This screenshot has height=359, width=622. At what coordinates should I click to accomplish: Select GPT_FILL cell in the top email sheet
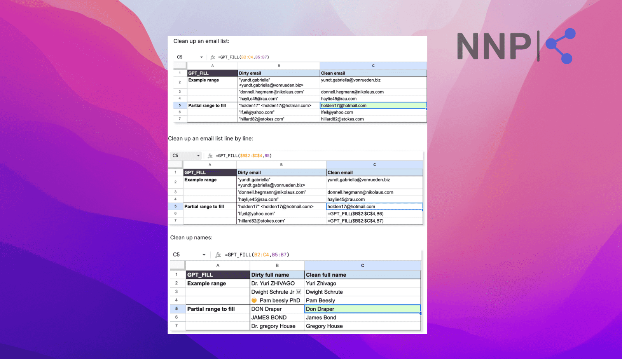coord(212,73)
